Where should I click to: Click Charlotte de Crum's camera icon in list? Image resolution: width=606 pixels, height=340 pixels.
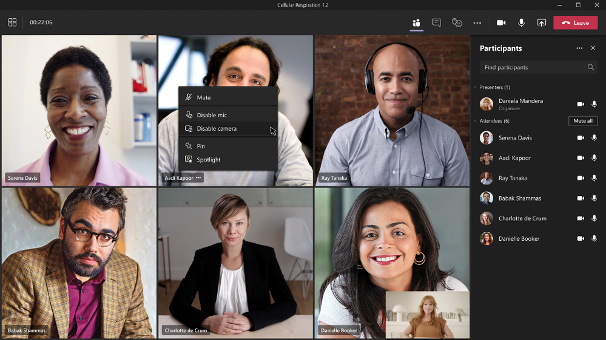tap(581, 218)
